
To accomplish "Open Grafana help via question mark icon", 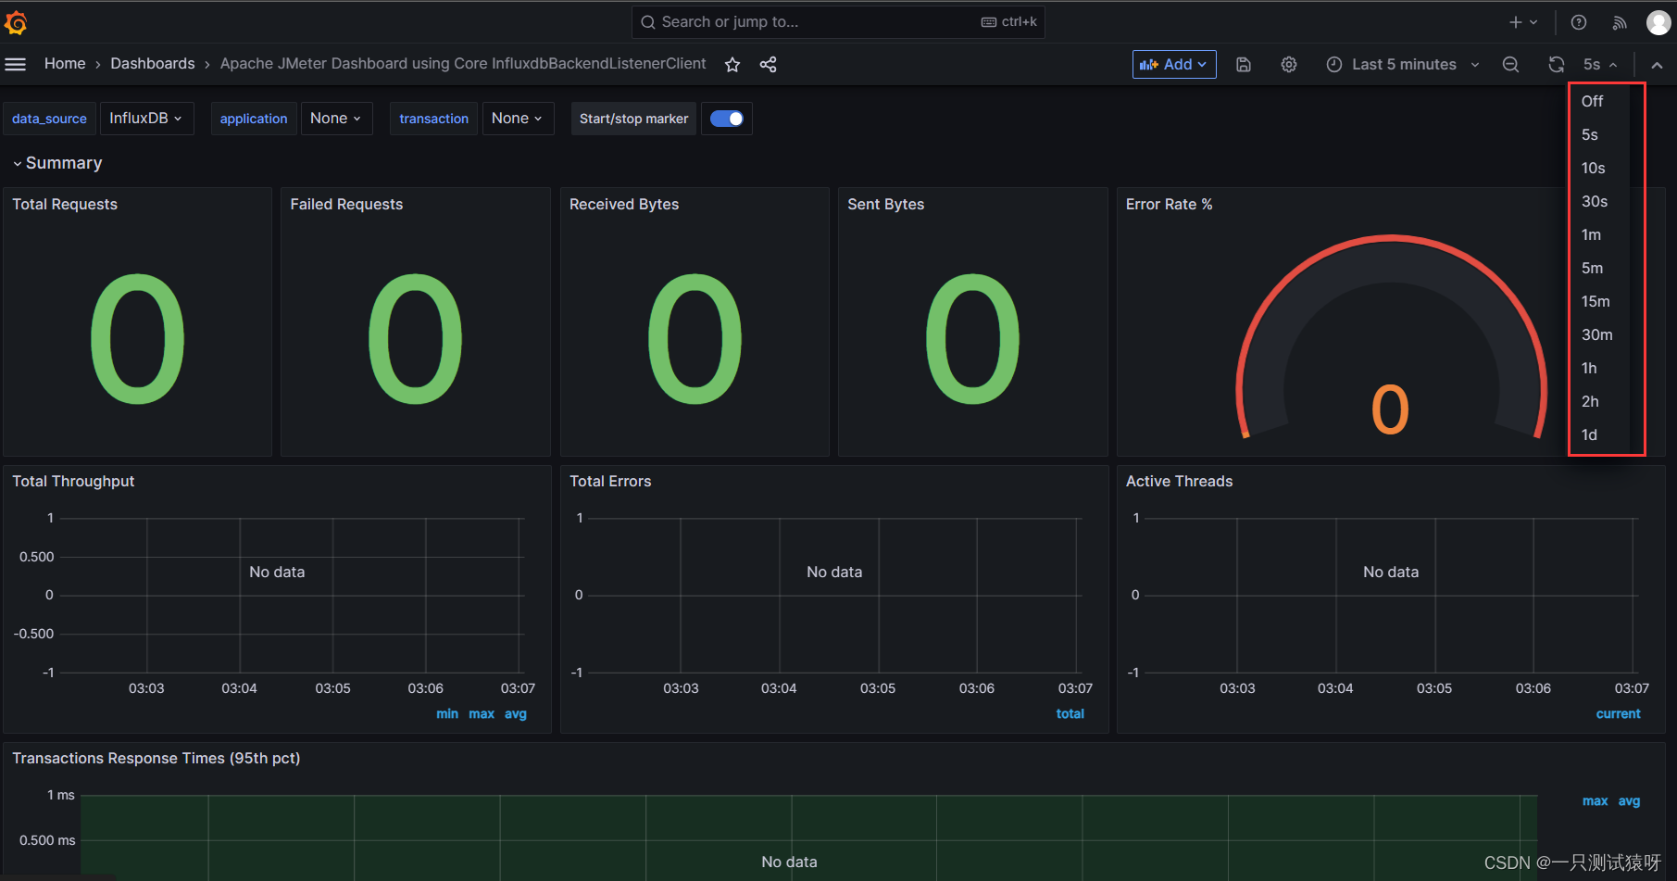I will click(x=1578, y=21).
